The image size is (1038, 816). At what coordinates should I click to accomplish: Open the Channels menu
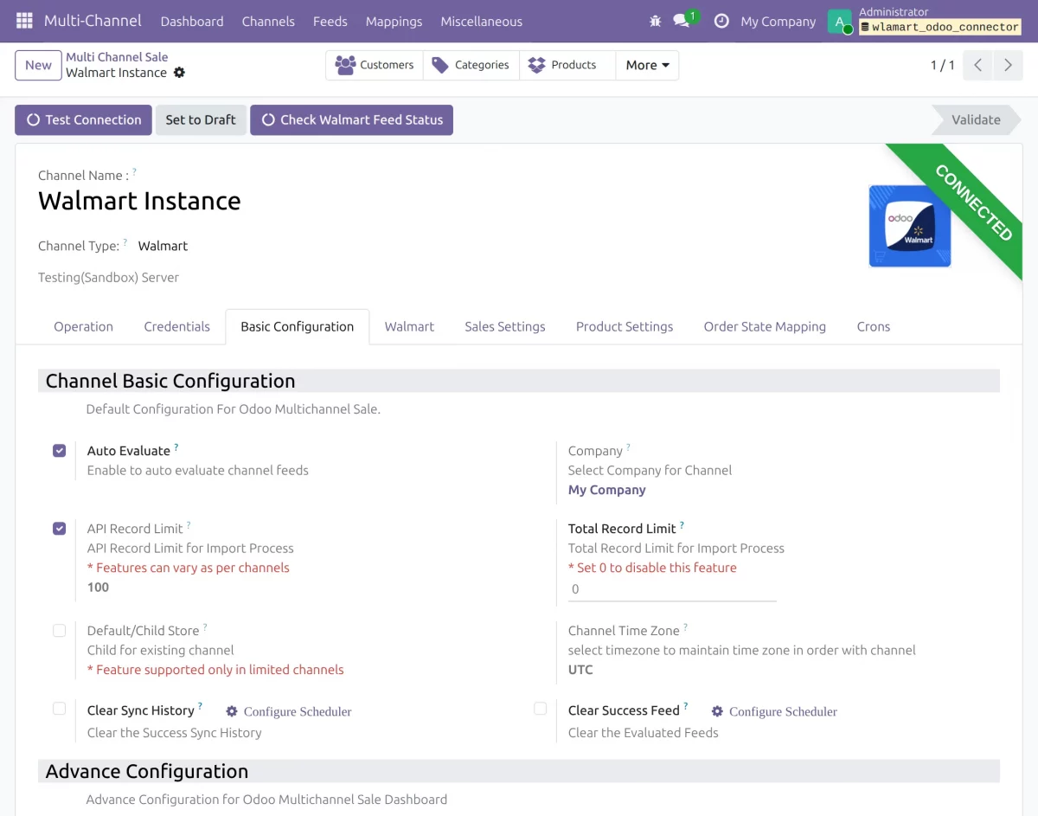click(x=268, y=21)
